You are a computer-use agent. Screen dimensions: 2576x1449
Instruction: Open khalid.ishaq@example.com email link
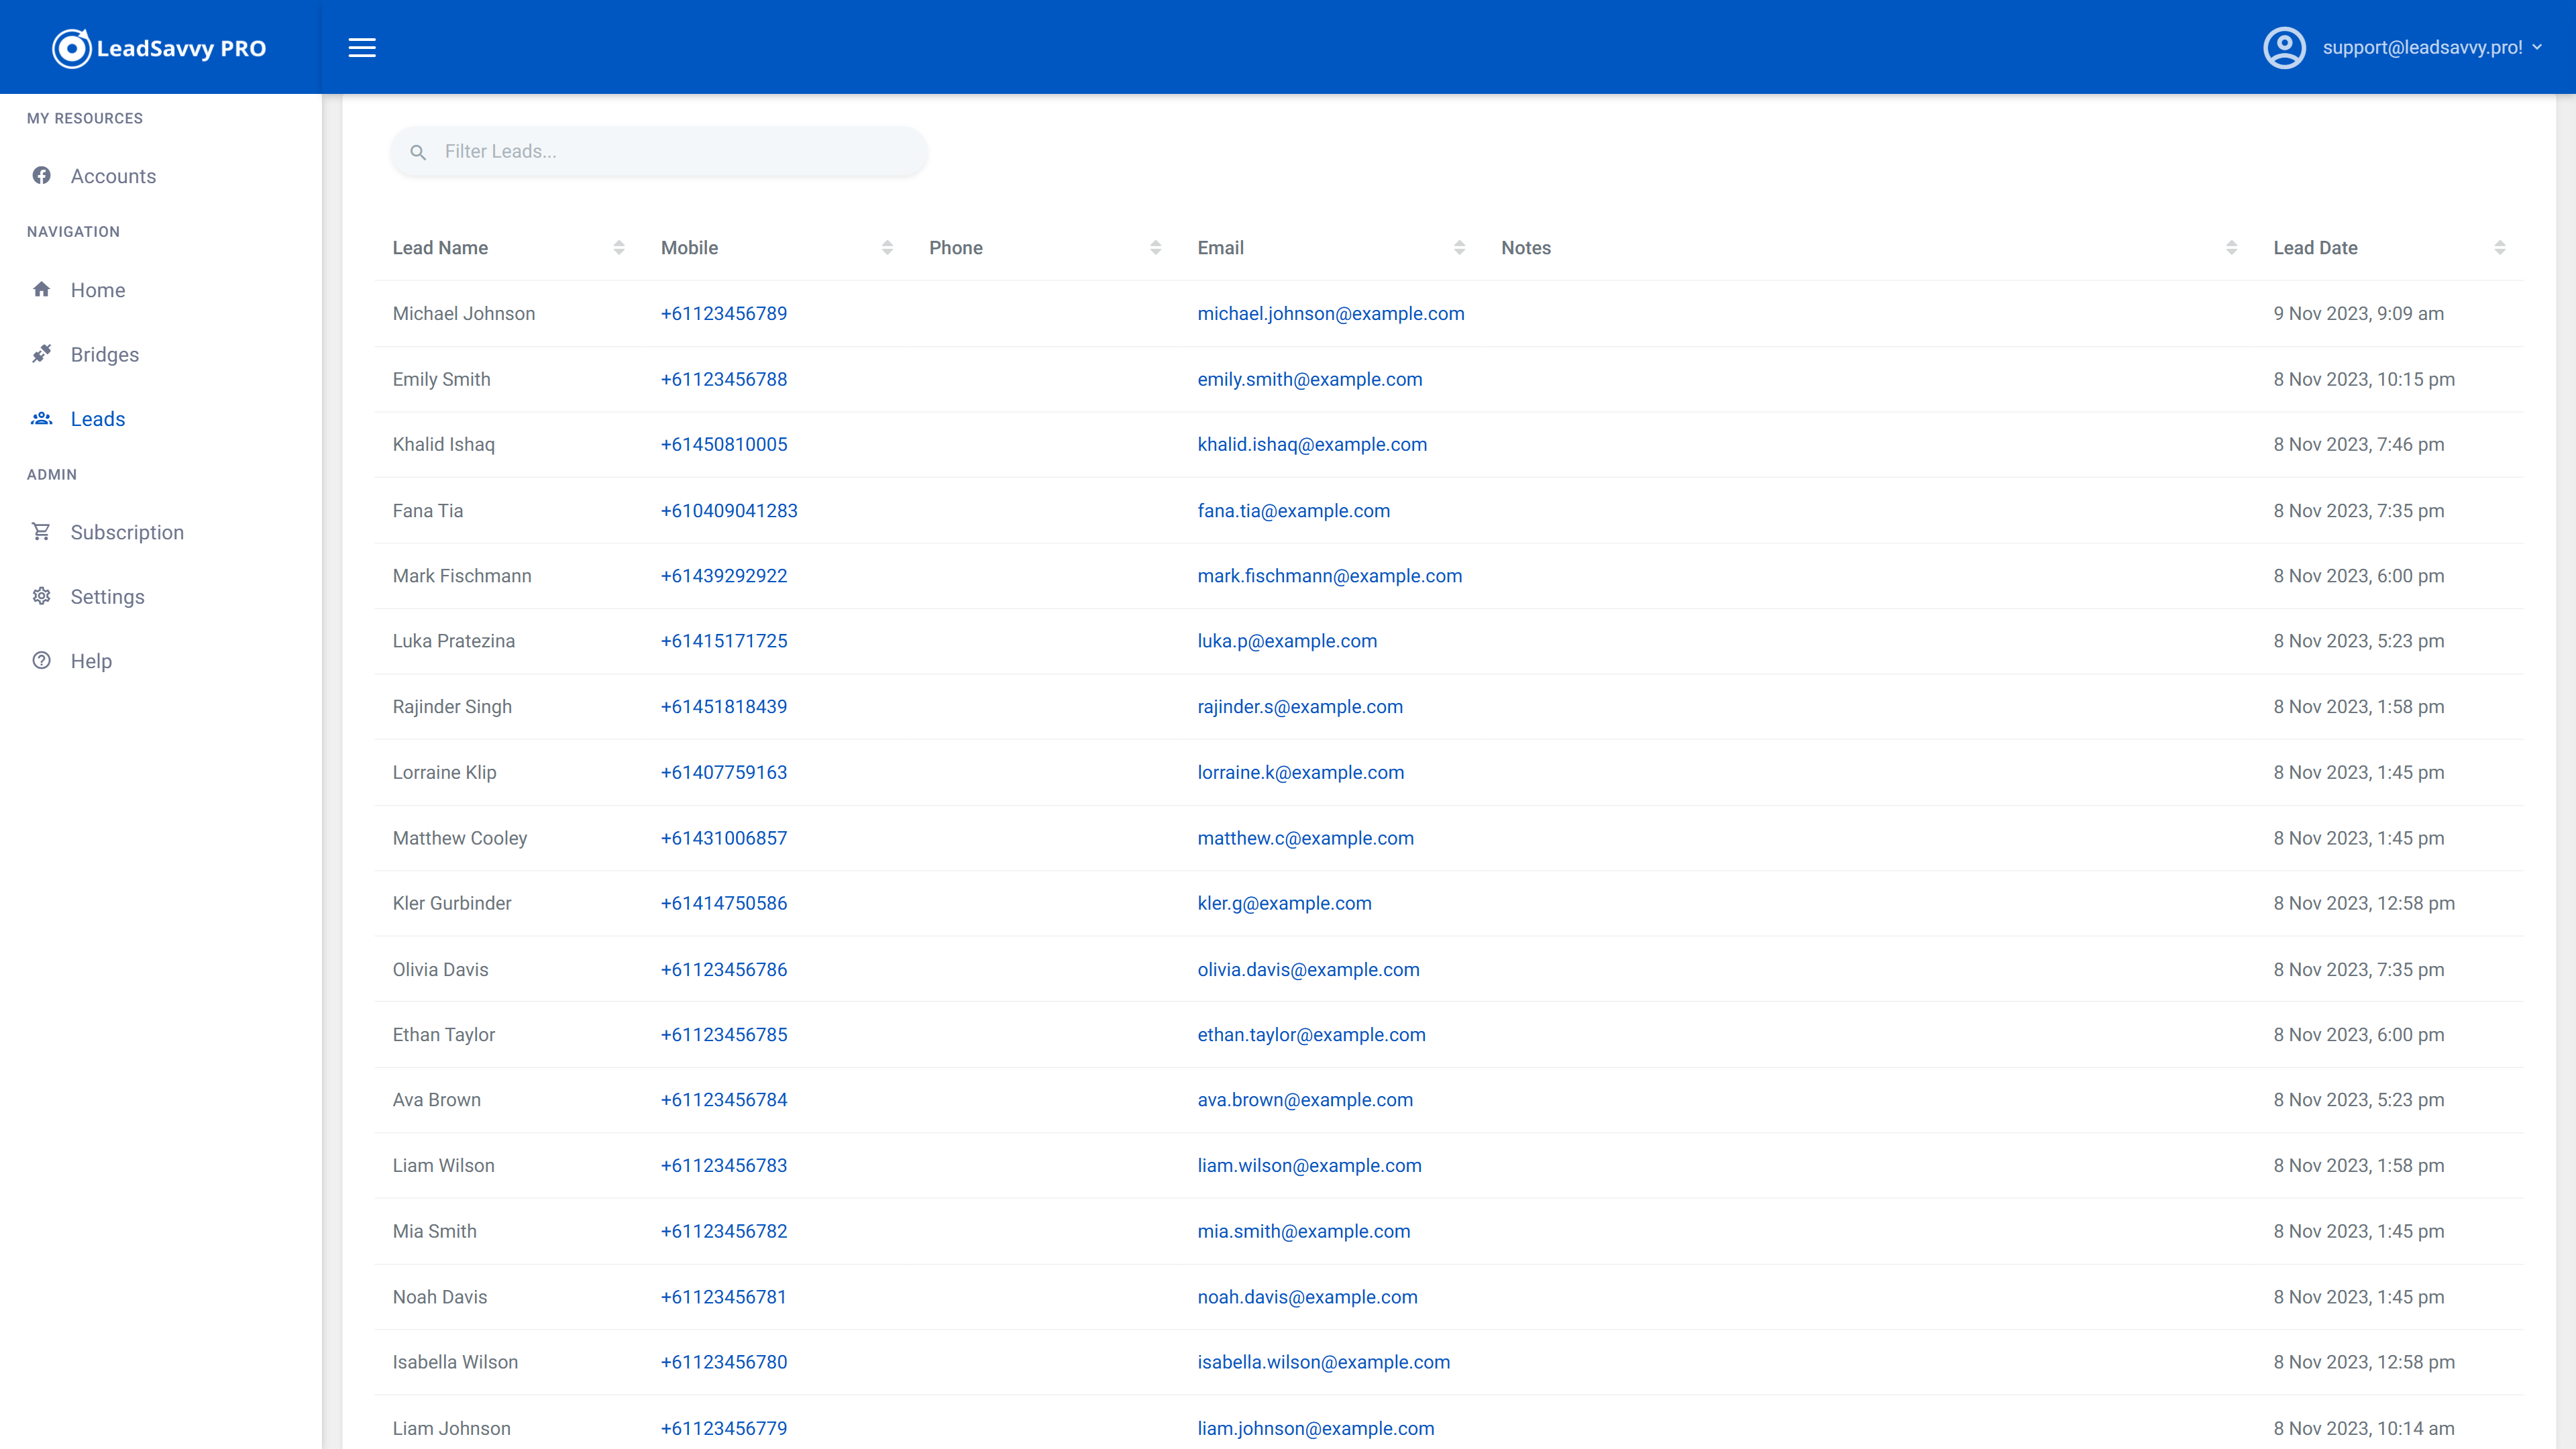tap(1312, 445)
